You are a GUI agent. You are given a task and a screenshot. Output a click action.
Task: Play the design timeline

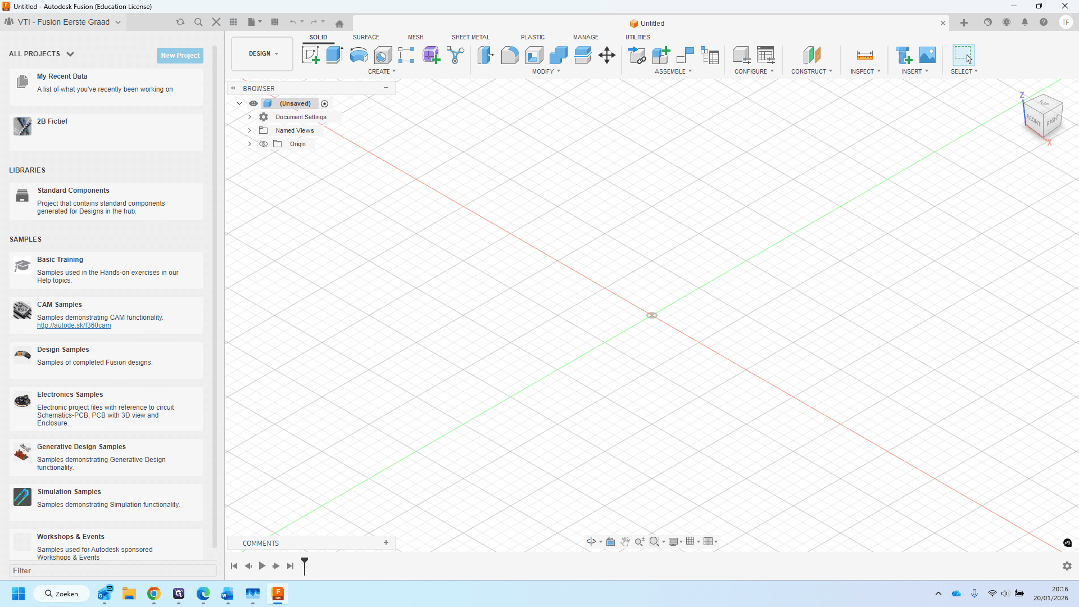(262, 566)
